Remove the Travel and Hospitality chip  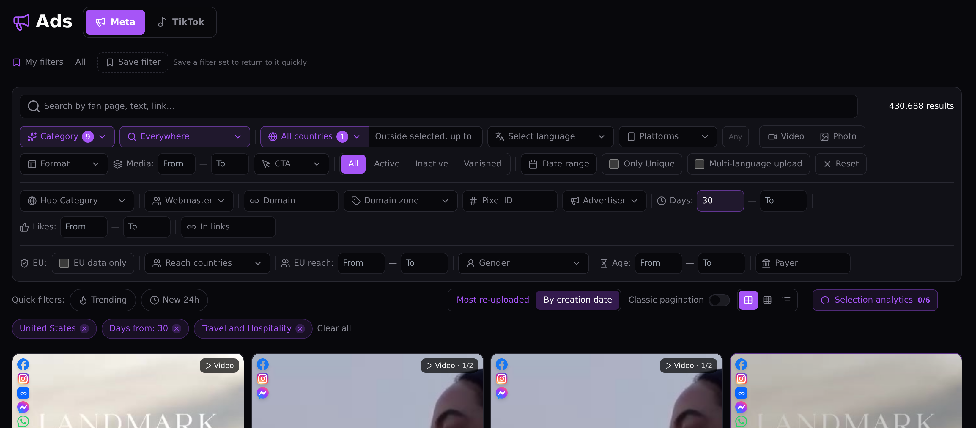(x=300, y=329)
